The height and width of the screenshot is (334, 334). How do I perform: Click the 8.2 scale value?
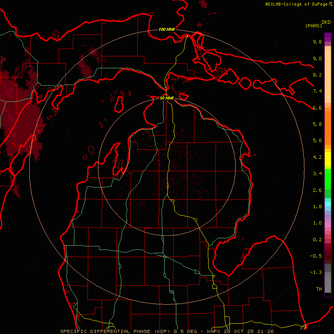317,75
